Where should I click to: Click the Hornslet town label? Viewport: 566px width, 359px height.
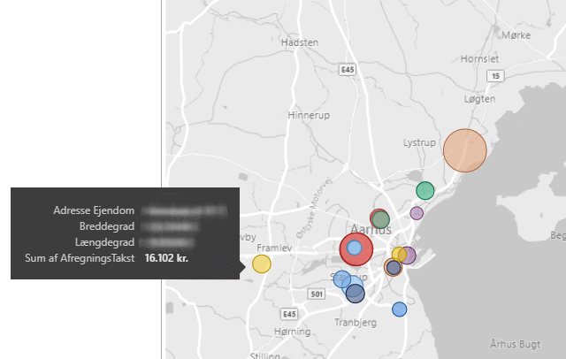click(x=480, y=58)
